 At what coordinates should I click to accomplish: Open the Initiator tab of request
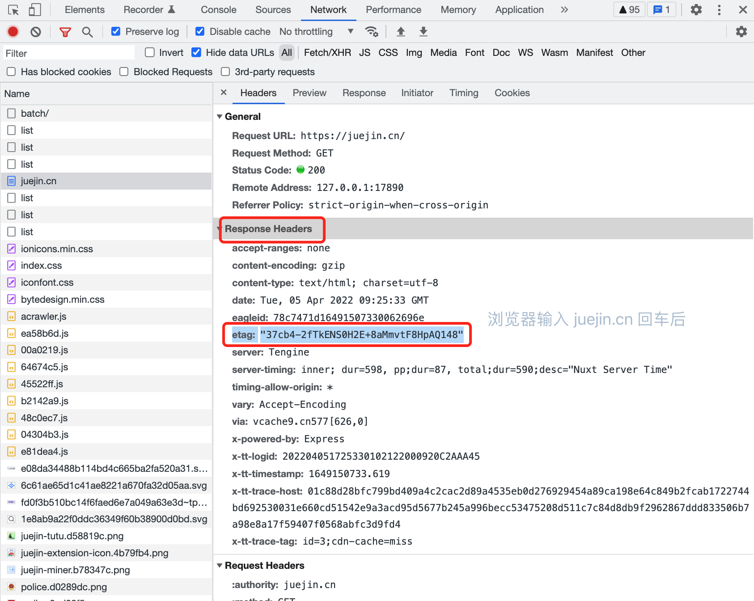[x=417, y=93]
